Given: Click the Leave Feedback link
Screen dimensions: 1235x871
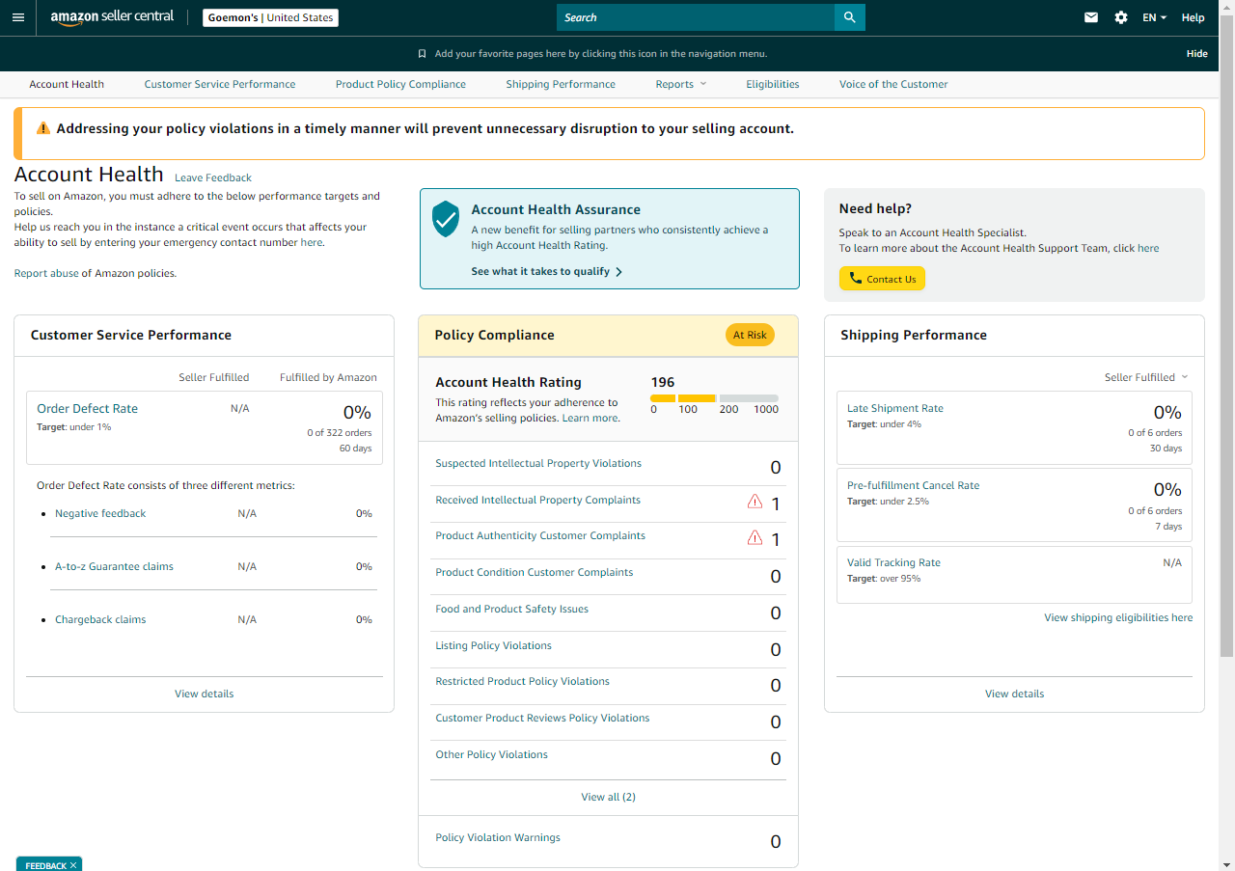Looking at the screenshot, I should pos(213,177).
